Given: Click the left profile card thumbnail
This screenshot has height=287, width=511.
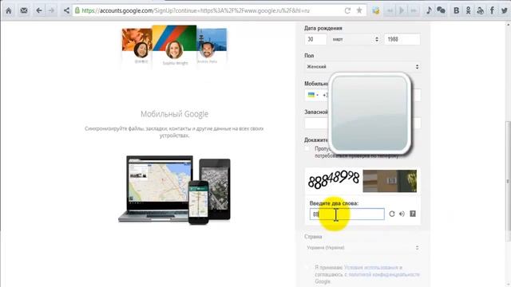Looking at the screenshot, I should (x=137, y=46).
